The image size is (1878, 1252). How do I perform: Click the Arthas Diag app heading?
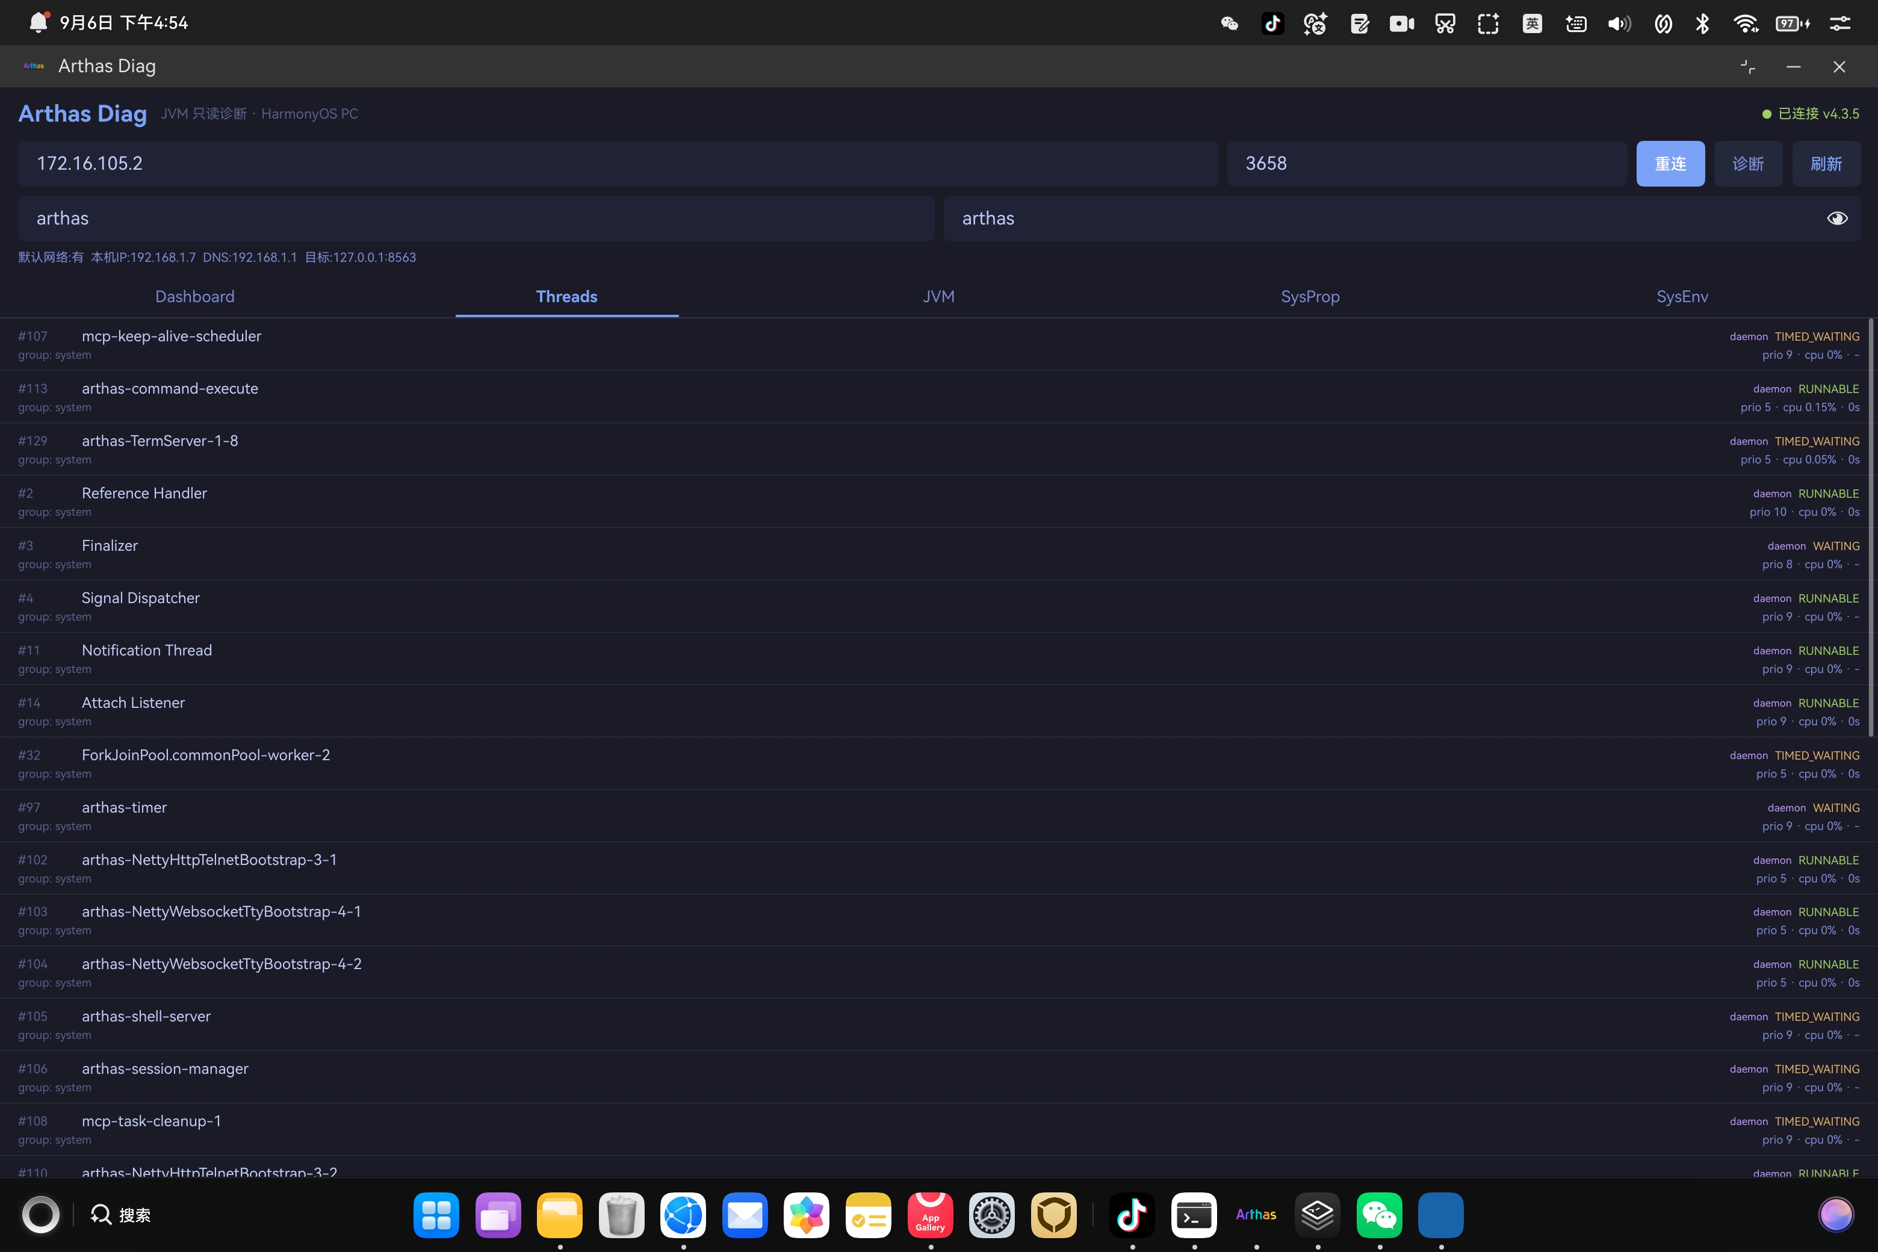coord(82,113)
